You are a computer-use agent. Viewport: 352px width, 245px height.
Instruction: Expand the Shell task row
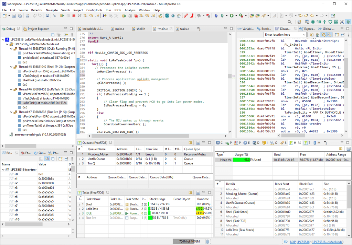(x=79, y=204)
